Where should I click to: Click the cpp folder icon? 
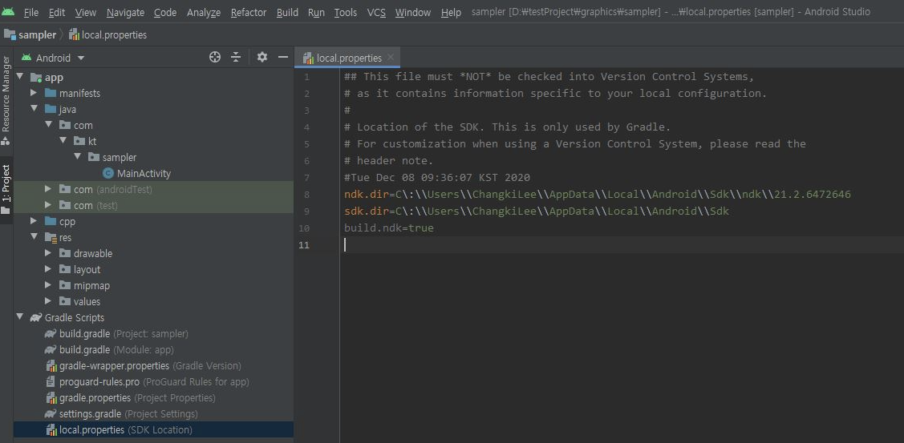click(x=51, y=221)
